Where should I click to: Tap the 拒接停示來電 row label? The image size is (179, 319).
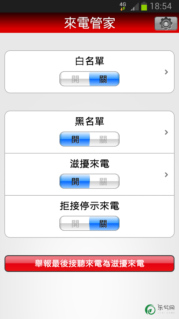click(89, 206)
